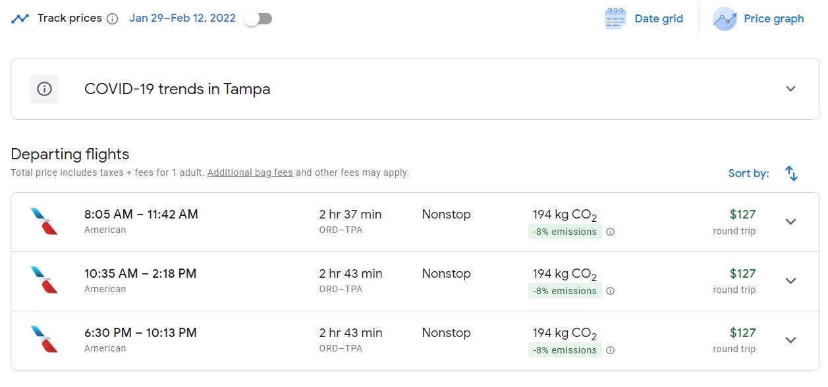Open the Price graph view
Screen dimensions: 828x387
click(x=773, y=18)
